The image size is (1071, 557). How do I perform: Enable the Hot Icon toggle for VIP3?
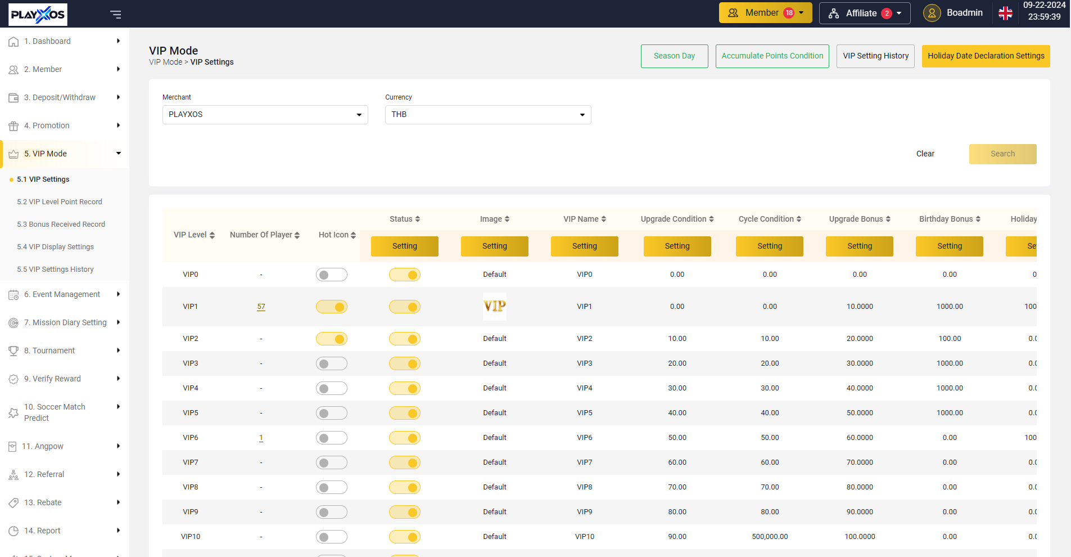(332, 363)
